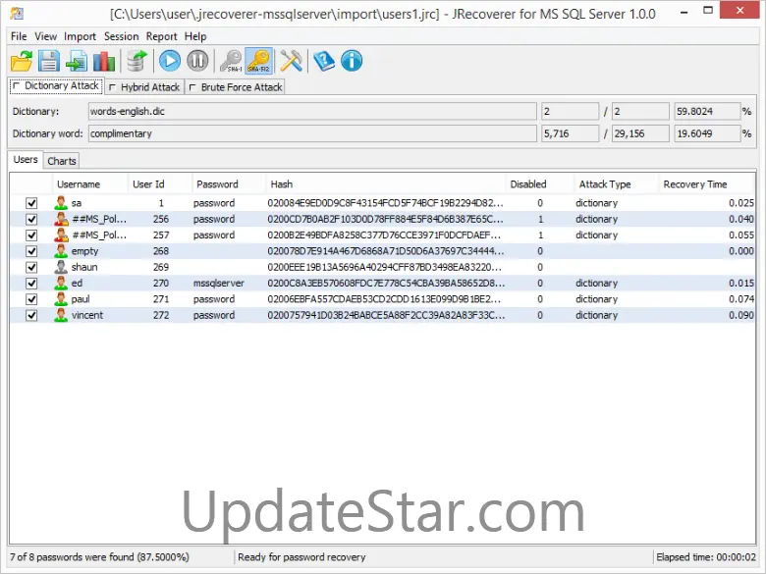Open the Help menu
Viewport: 766px width, 574px height.
coord(195,36)
